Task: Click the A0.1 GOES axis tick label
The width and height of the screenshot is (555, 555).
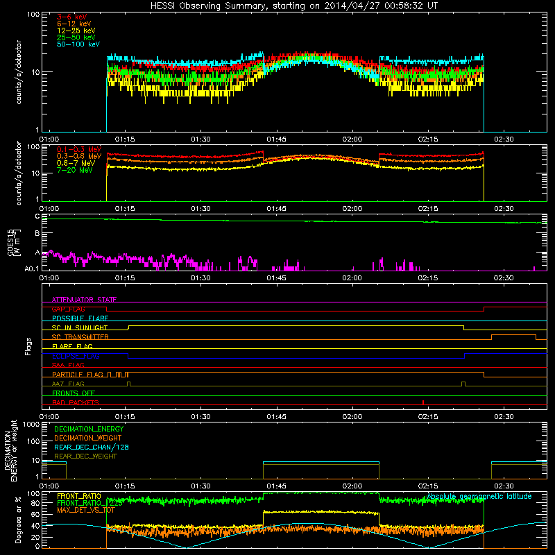Action: [x=32, y=269]
